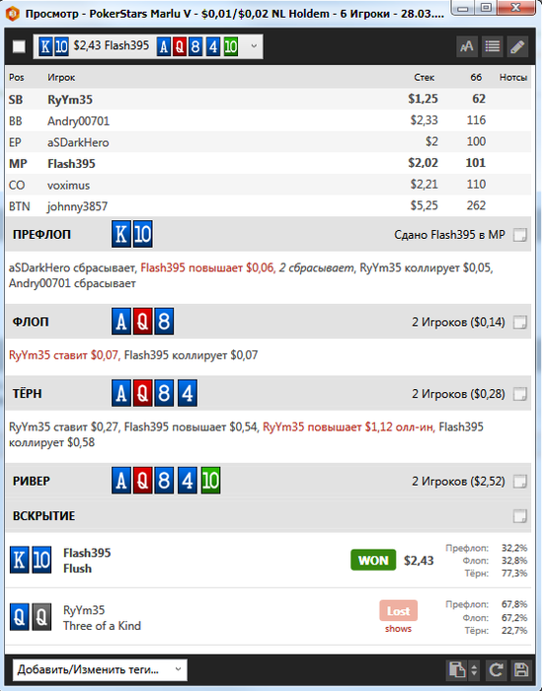Click the pink Lost badge

coord(398,611)
